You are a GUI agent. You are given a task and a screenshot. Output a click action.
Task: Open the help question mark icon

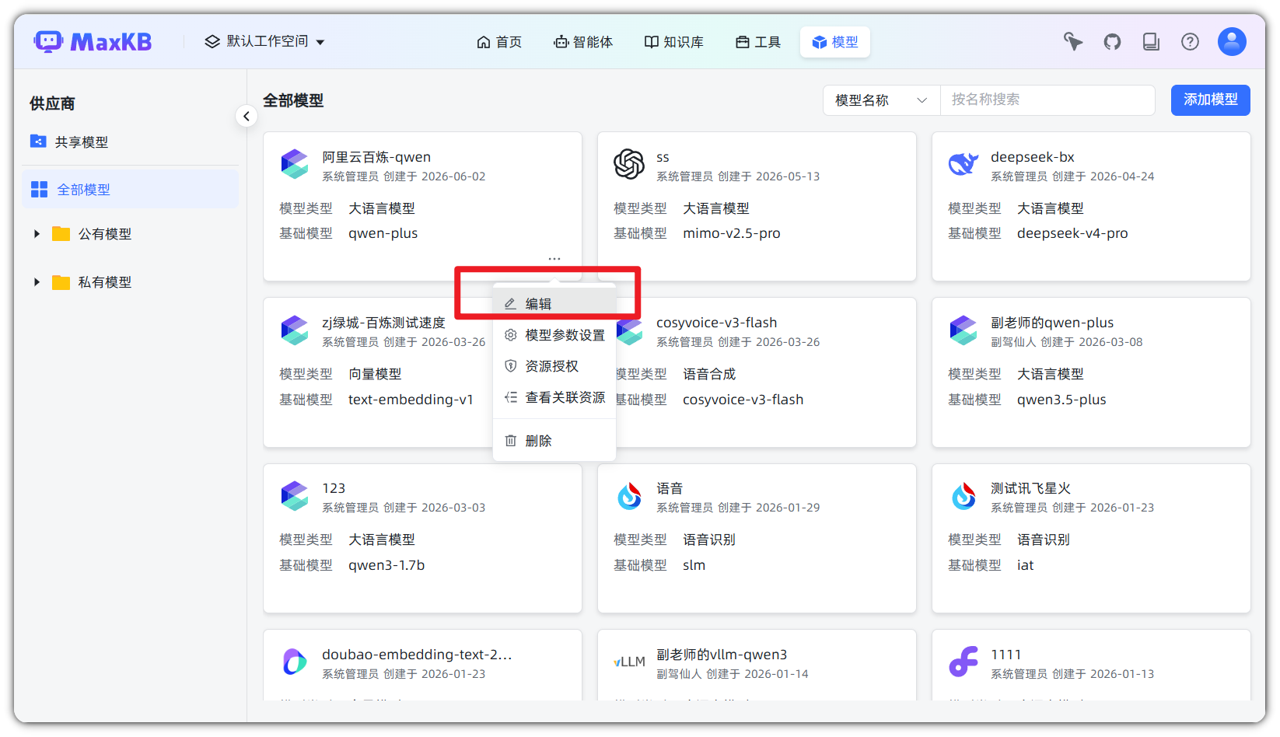point(1190,42)
